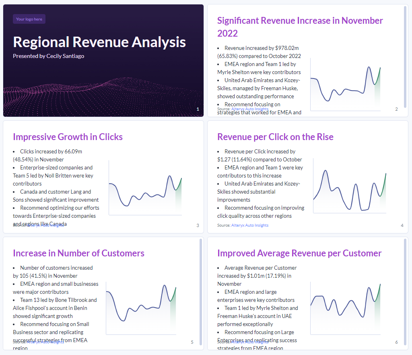The width and height of the screenshot is (412, 355).
Task: Click the revenue per click chart on slide 4
Action: (x=350, y=186)
